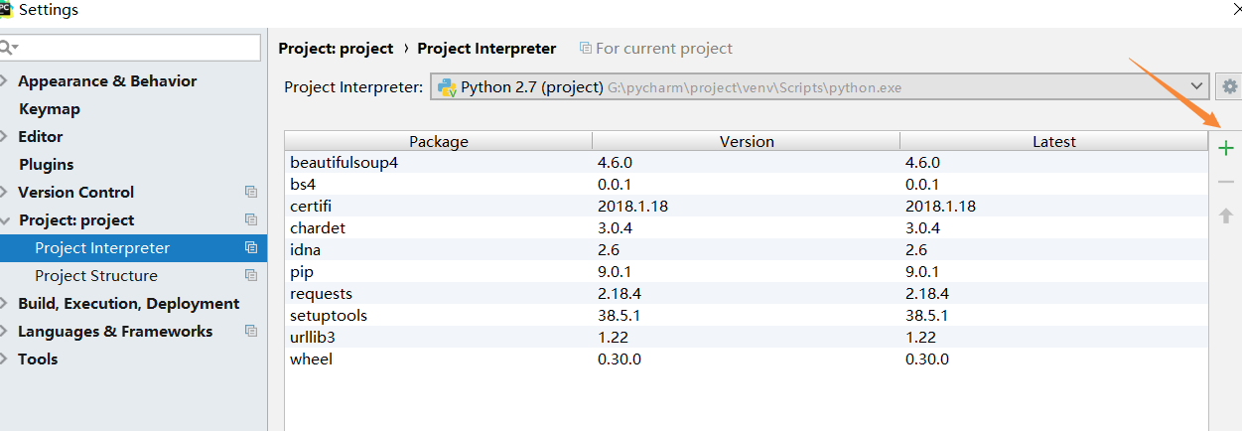Click the search magnifier icon in settings
This screenshot has width=1242, height=431.
9,47
